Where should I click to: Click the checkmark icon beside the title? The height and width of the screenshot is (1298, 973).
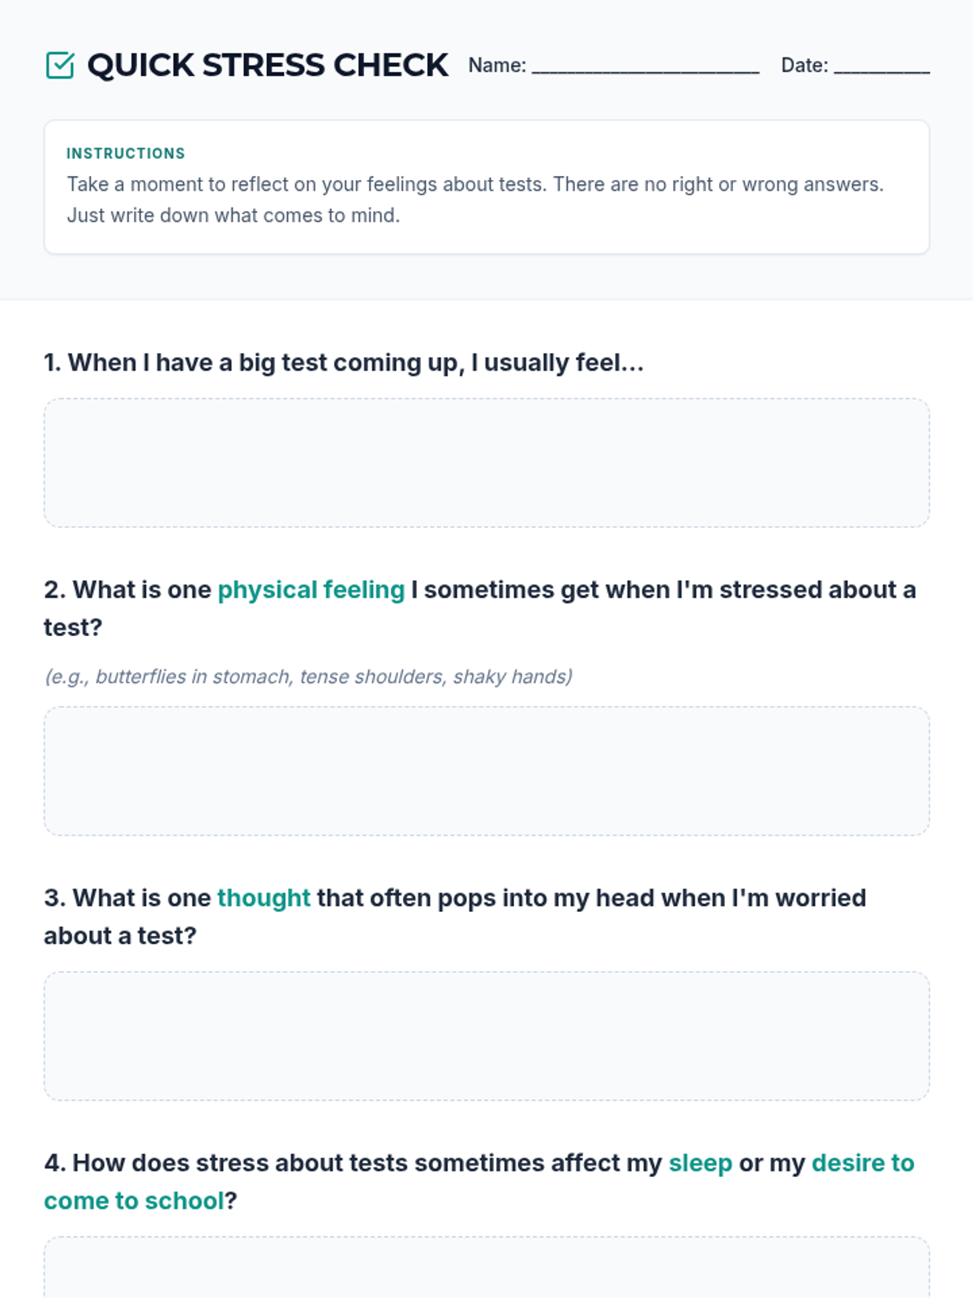[60, 66]
